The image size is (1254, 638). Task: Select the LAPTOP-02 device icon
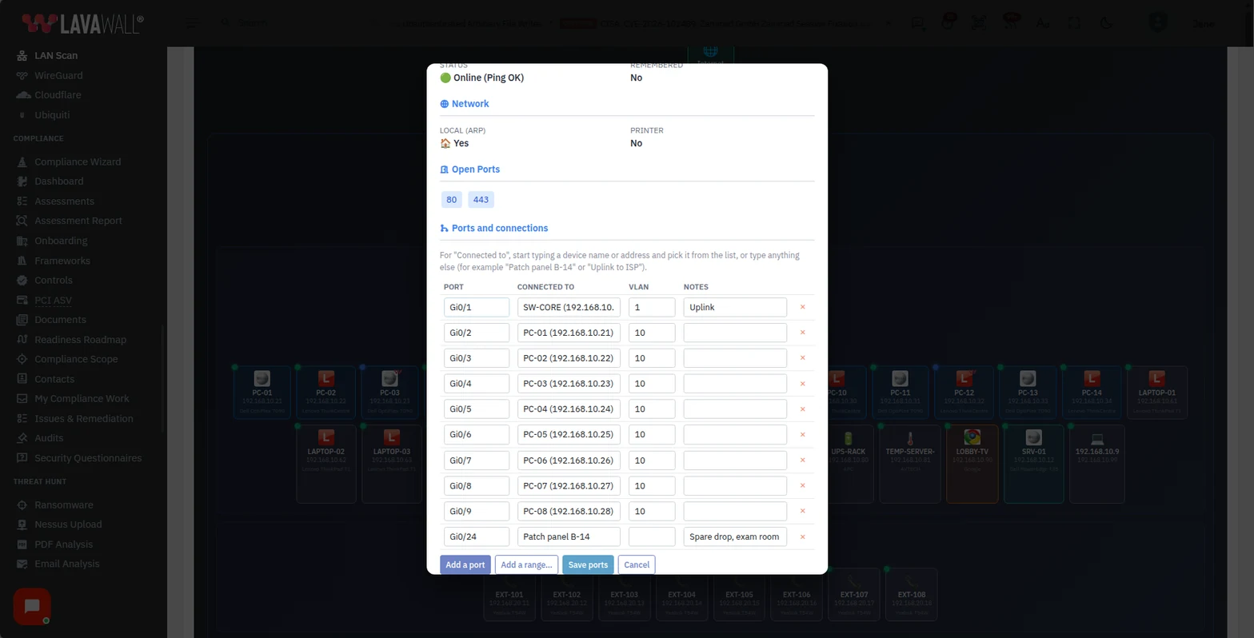[x=325, y=437]
